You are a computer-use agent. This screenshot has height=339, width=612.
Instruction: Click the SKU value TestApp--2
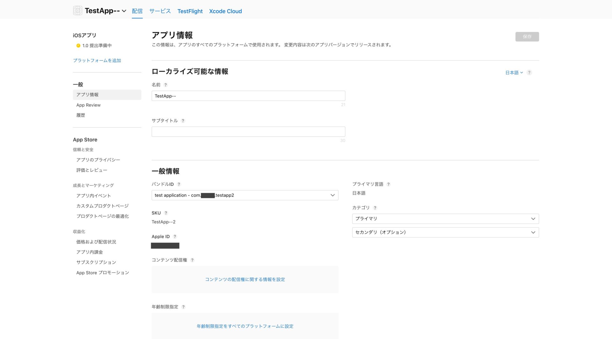164,222
